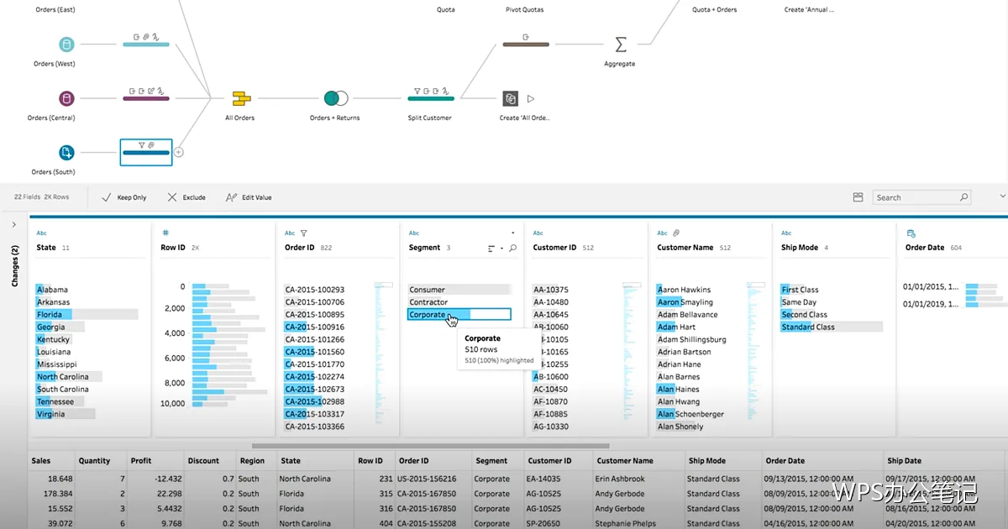Select the Split Customer clean step
This screenshot has height=529, width=1008.
(x=431, y=97)
